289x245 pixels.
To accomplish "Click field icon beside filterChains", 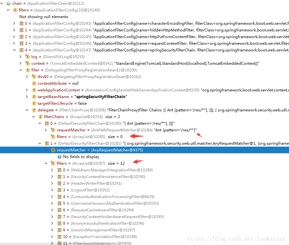I will point(41,116).
